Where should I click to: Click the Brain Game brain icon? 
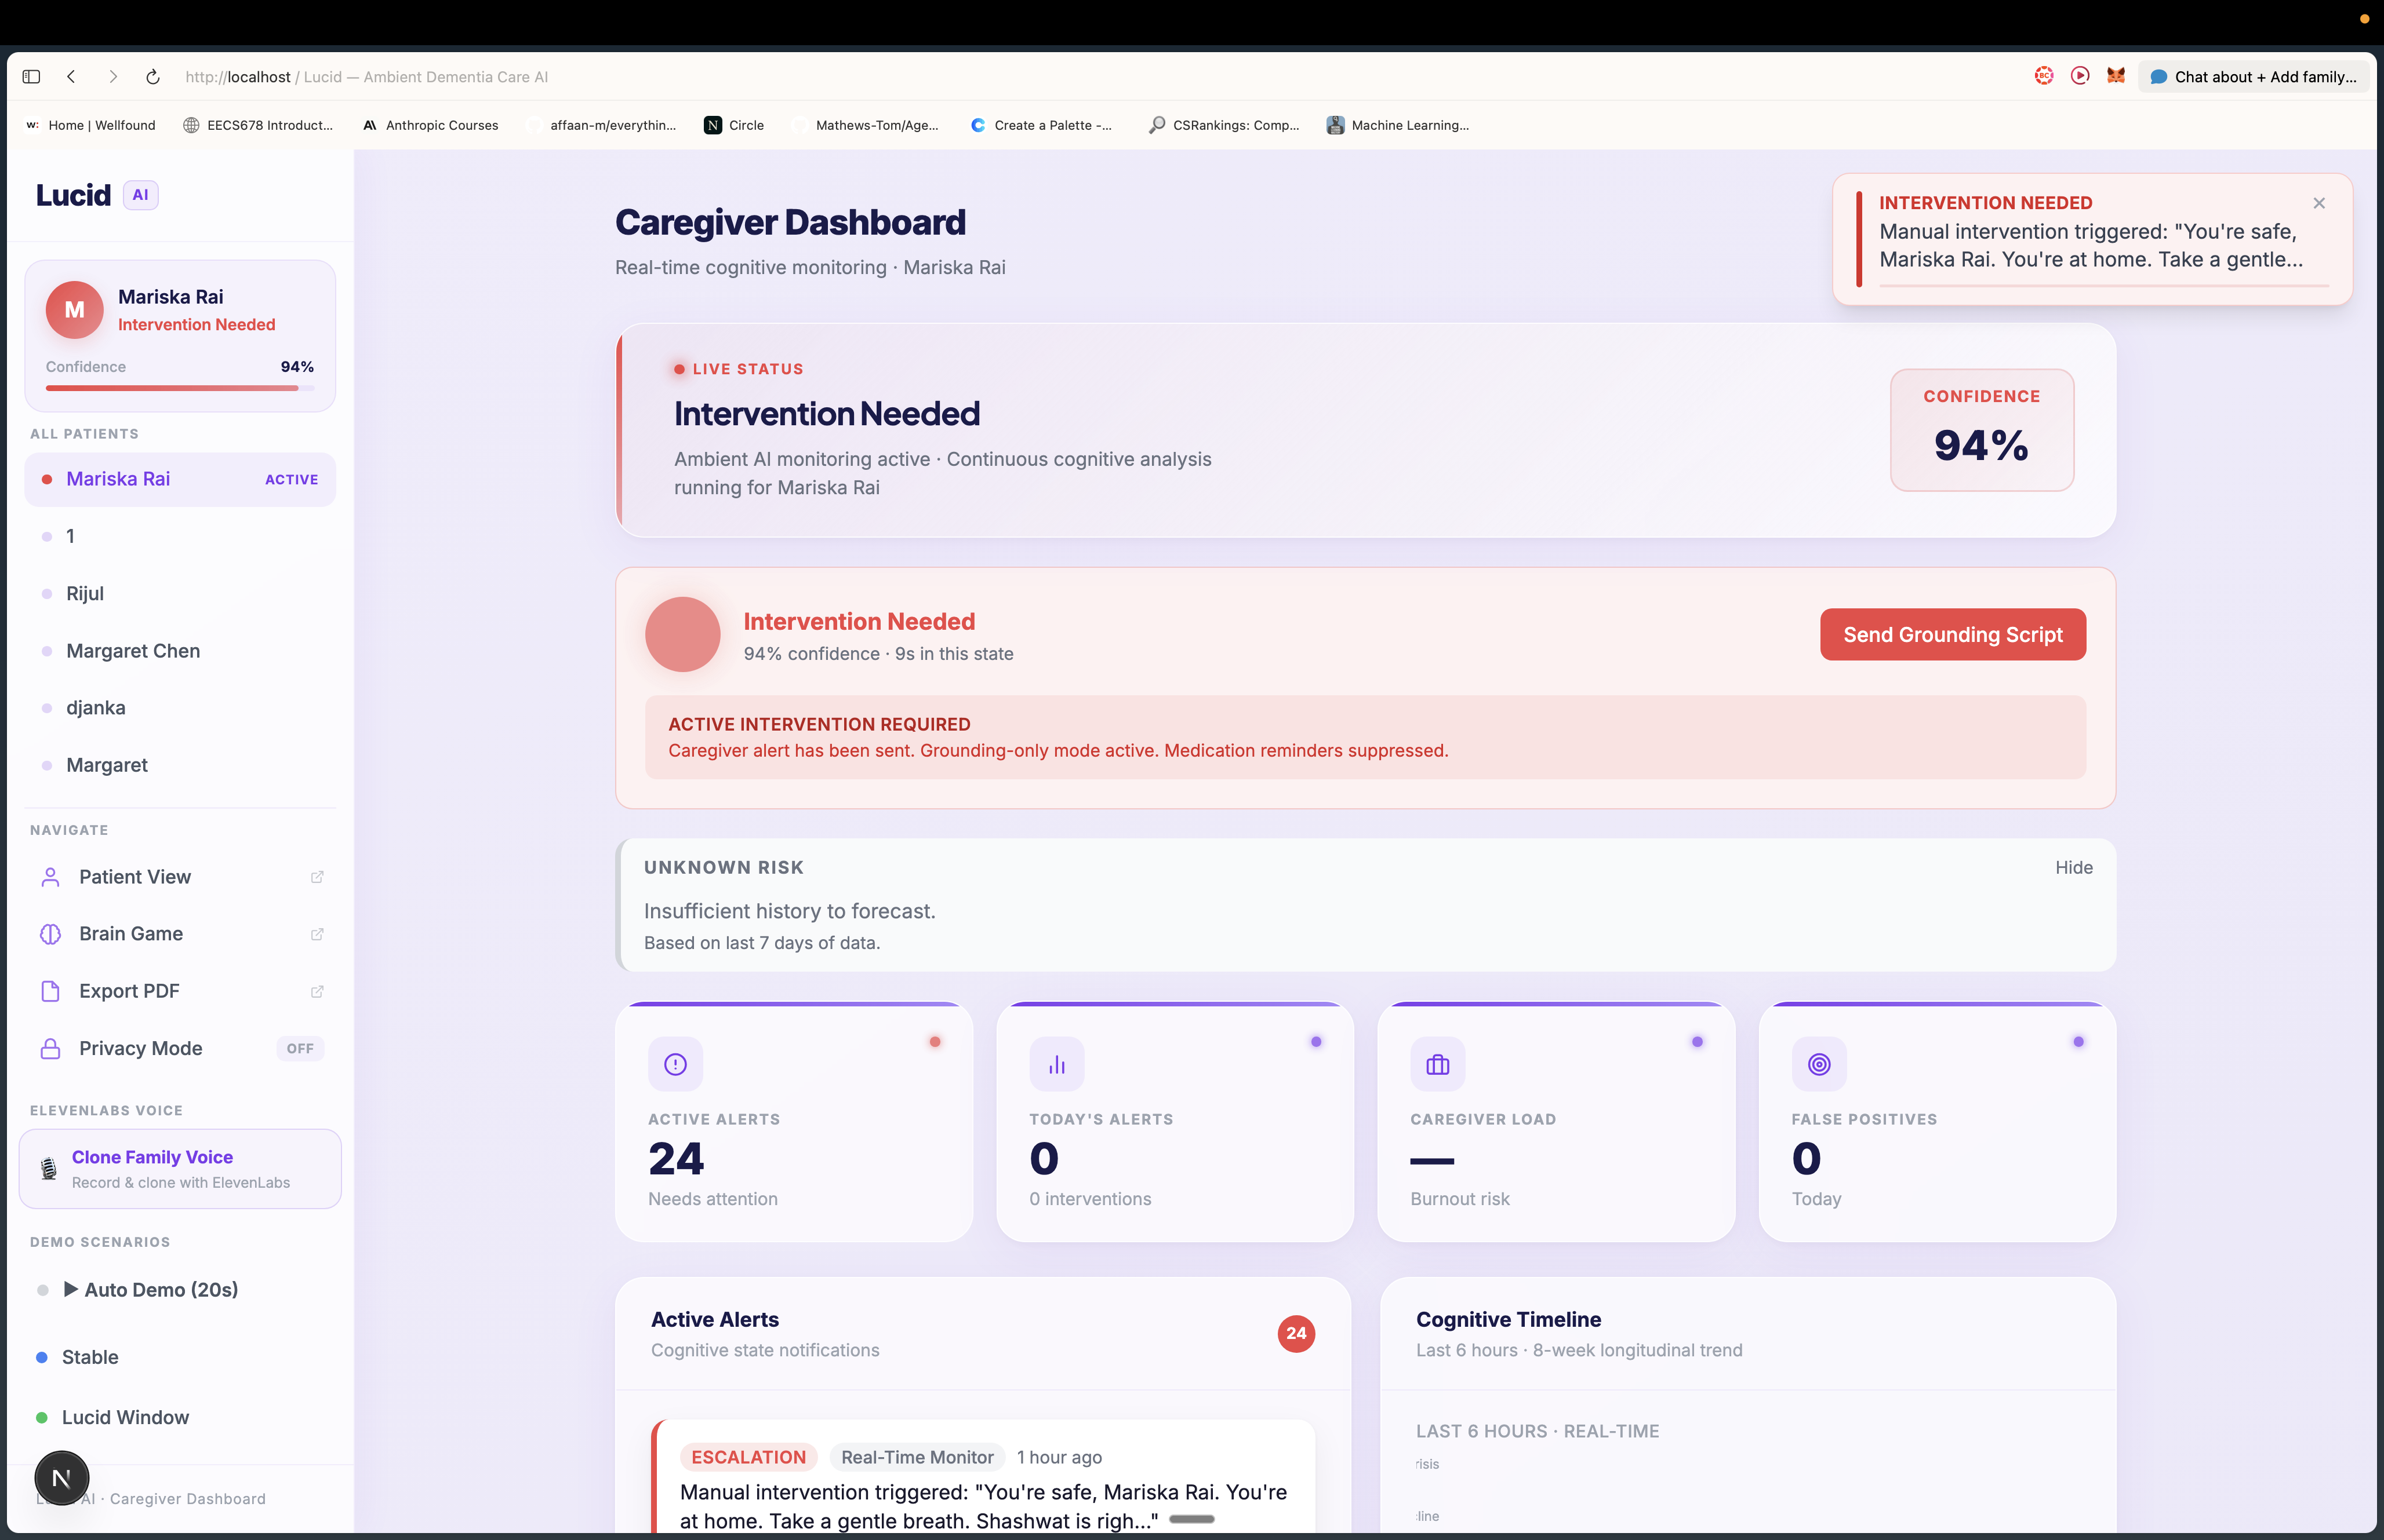50,934
